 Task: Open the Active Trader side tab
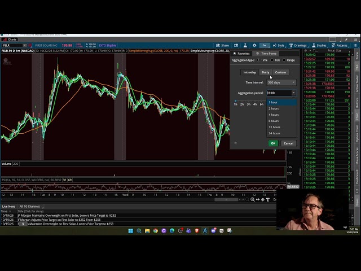357,84
